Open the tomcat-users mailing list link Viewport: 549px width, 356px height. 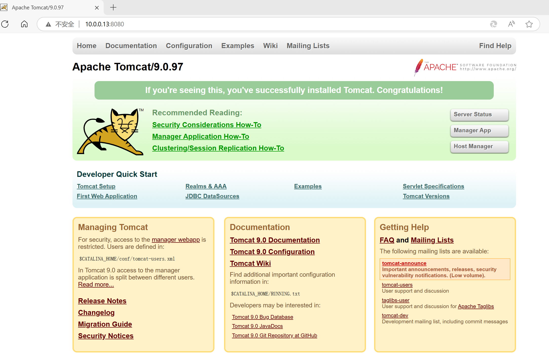pyautogui.click(x=397, y=285)
